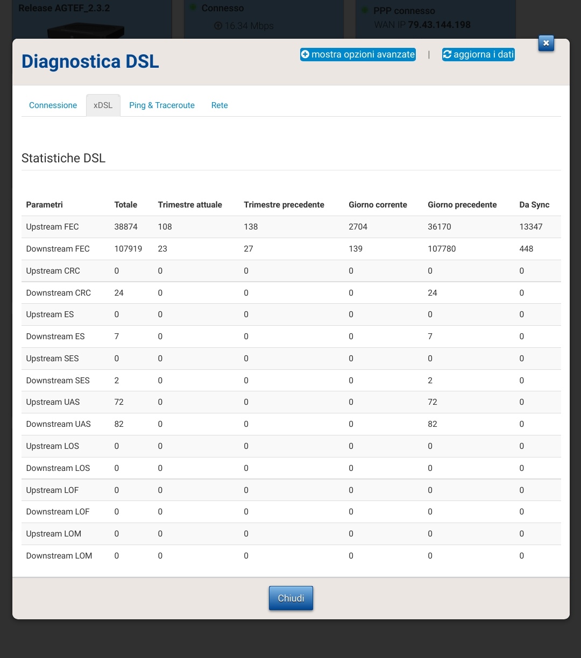Close the Diagnostica DSL dialog with X

(x=546, y=44)
